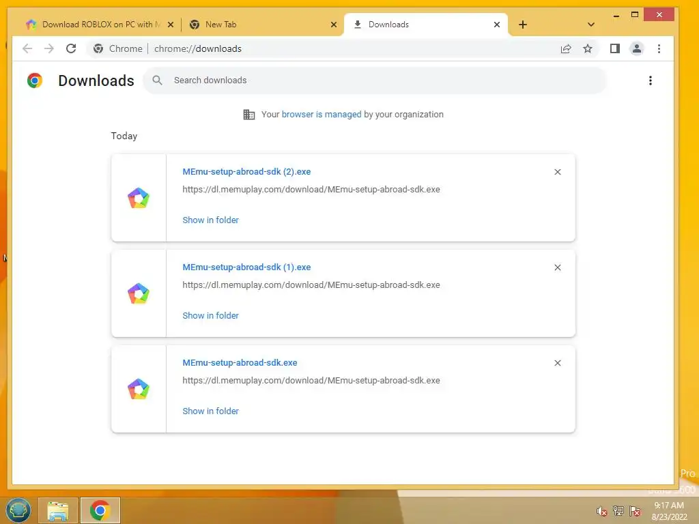Go back to the previous page
The height and width of the screenshot is (524, 699).
(x=27, y=48)
